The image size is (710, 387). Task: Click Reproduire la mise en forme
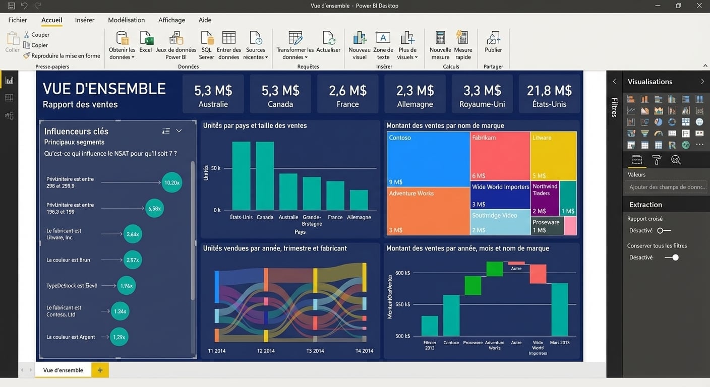click(x=62, y=56)
